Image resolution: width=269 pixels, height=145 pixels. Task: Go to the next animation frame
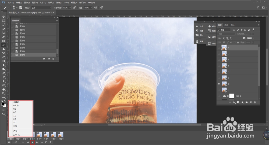coord(37,142)
